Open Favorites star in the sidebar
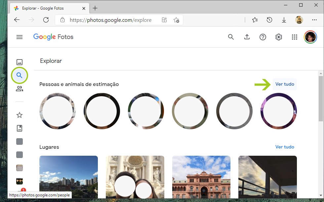Viewport: 324px width, 202px height. 20,115
